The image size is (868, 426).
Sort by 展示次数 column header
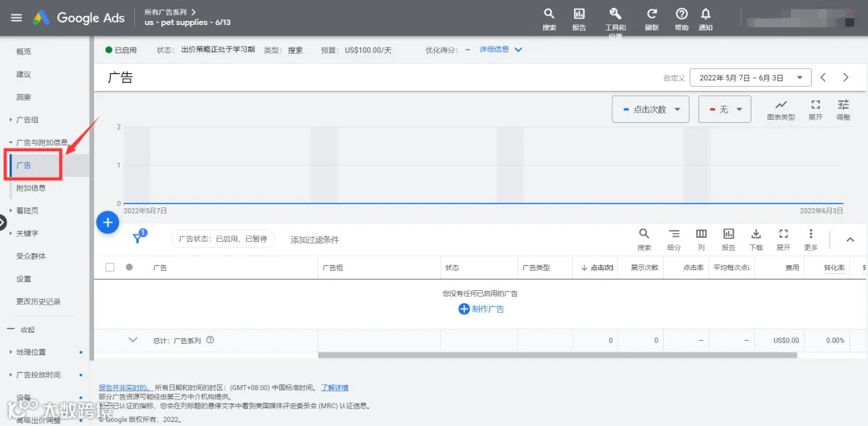[645, 268]
